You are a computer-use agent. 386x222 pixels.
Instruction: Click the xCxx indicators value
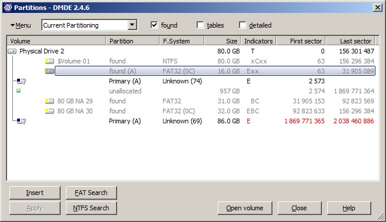pyautogui.click(x=259, y=61)
